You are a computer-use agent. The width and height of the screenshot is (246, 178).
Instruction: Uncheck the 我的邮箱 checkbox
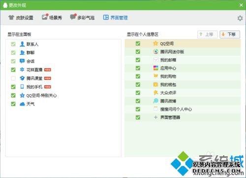[x=138, y=60]
